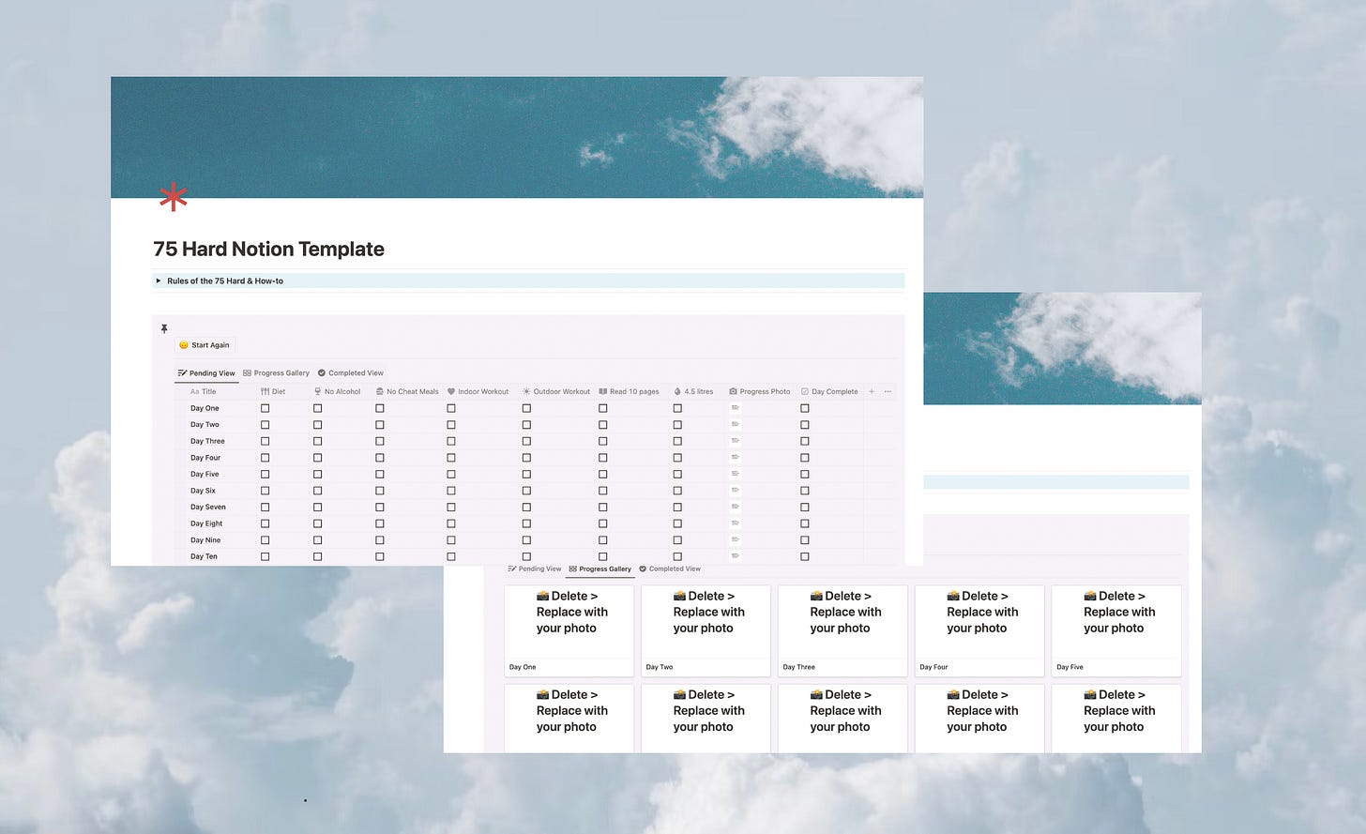Viewport: 1366px width, 834px height.
Task: Open the Read 10 pages column menu
Action: [629, 391]
